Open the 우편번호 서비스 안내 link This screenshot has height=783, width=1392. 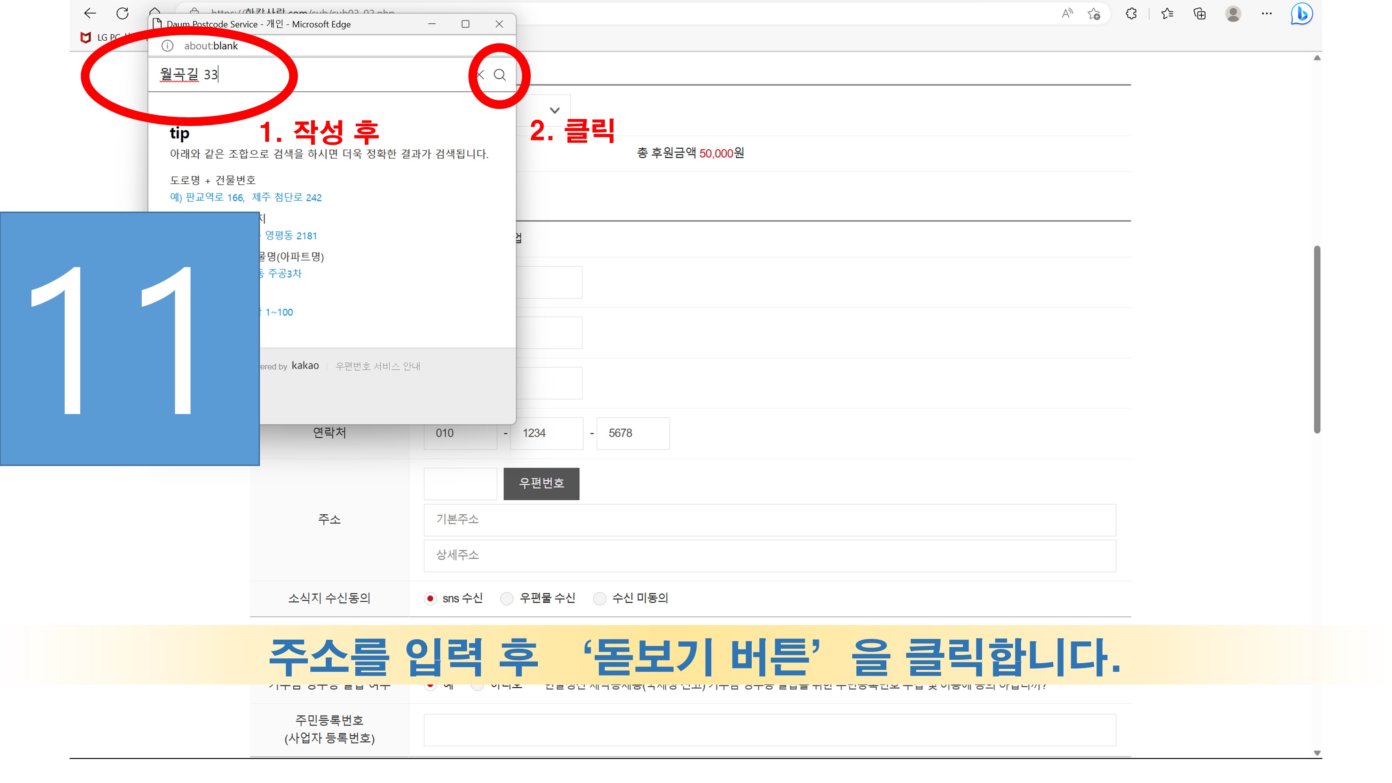click(x=378, y=366)
